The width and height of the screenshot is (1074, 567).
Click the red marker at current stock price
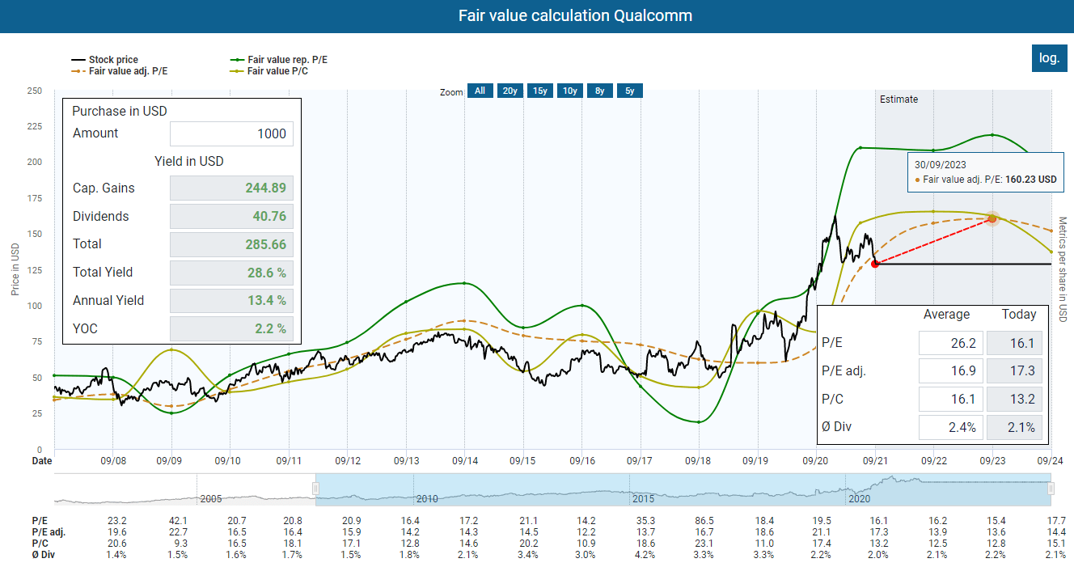coord(876,264)
